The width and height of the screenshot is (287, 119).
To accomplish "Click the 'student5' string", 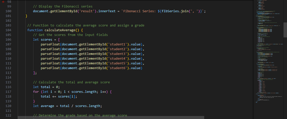I will coord(117,63).
